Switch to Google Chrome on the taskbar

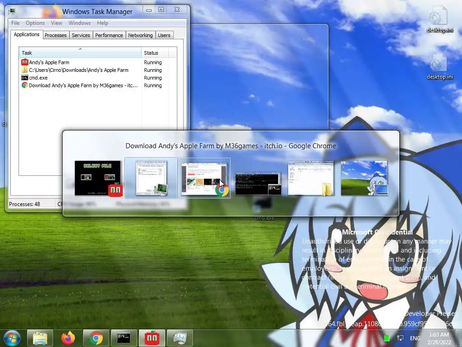[96, 338]
